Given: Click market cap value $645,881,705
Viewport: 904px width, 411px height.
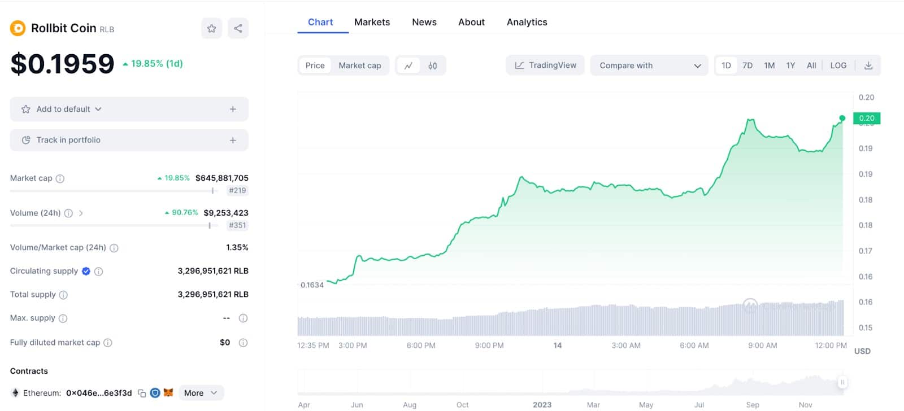Looking at the screenshot, I should pos(222,178).
